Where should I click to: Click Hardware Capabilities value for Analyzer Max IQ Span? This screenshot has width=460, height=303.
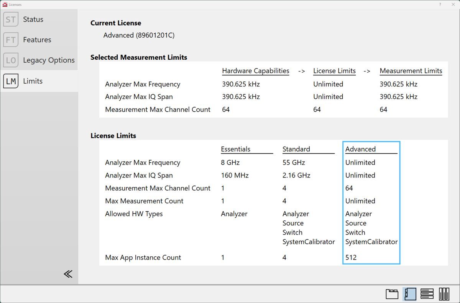pyautogui.click(x=241, y=97)
